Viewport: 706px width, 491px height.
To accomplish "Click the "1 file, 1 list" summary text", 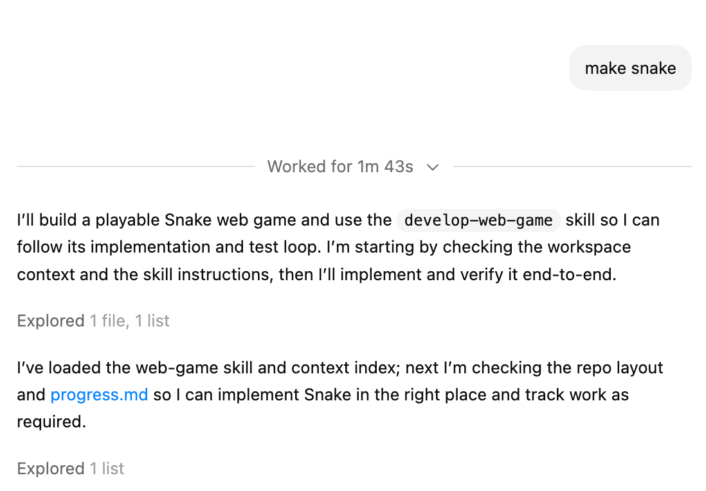I will coord(129,321).
